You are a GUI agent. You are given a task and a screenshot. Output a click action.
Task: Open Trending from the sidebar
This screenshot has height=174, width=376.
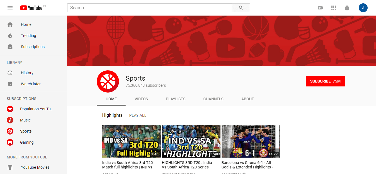(x=28, y=35)
